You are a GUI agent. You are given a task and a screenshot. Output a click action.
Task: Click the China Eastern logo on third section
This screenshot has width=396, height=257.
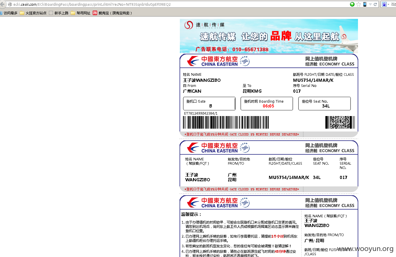[212, 203]
